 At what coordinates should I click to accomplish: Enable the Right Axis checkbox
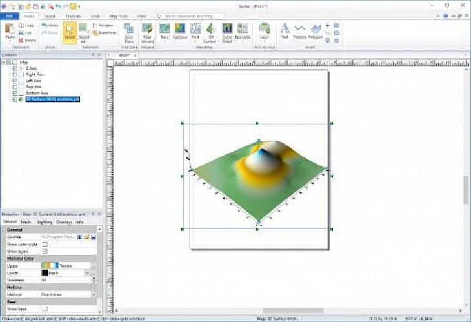point(15,74)
